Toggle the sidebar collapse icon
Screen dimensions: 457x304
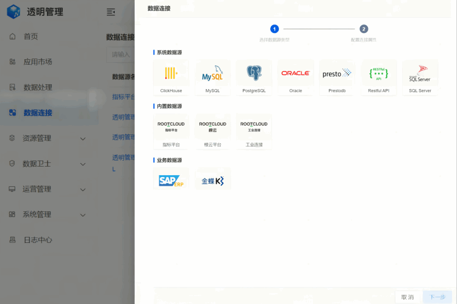110,12
